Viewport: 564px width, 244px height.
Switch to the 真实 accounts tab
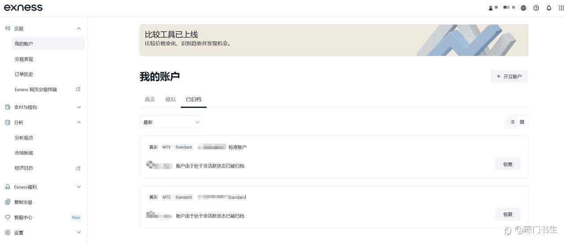coord(150,100)
